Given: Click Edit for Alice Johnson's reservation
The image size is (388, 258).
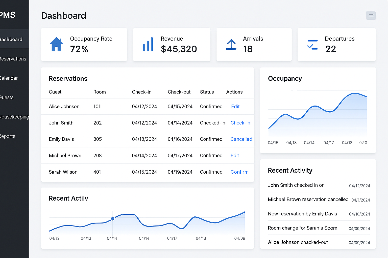Looking at the screenshot, I should (235, 107).
